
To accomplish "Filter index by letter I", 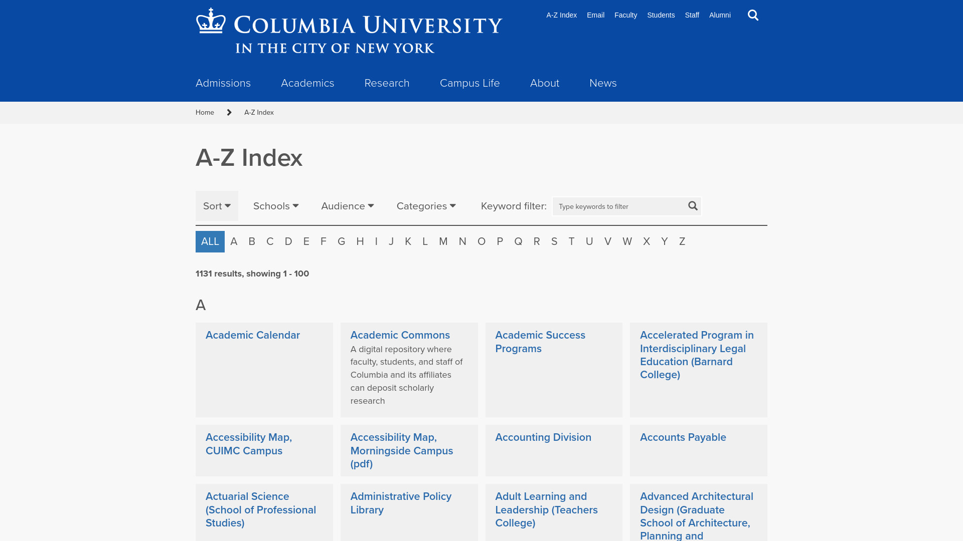I will (376, 241).
